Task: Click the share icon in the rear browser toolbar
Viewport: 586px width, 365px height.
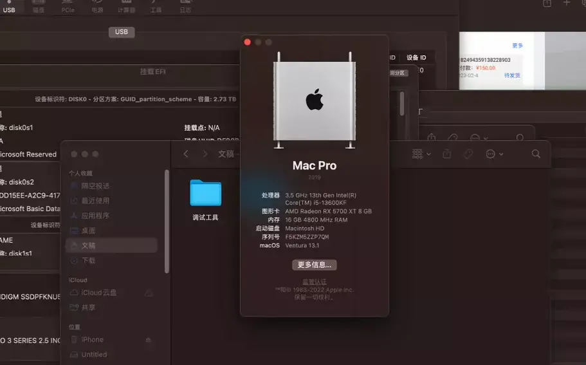Action: tap(432, 137)
